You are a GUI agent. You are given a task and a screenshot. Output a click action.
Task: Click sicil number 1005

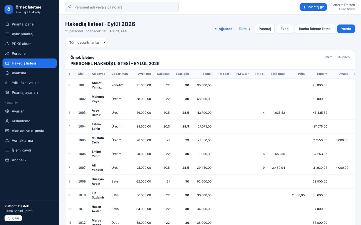click(x=82, y=140)
